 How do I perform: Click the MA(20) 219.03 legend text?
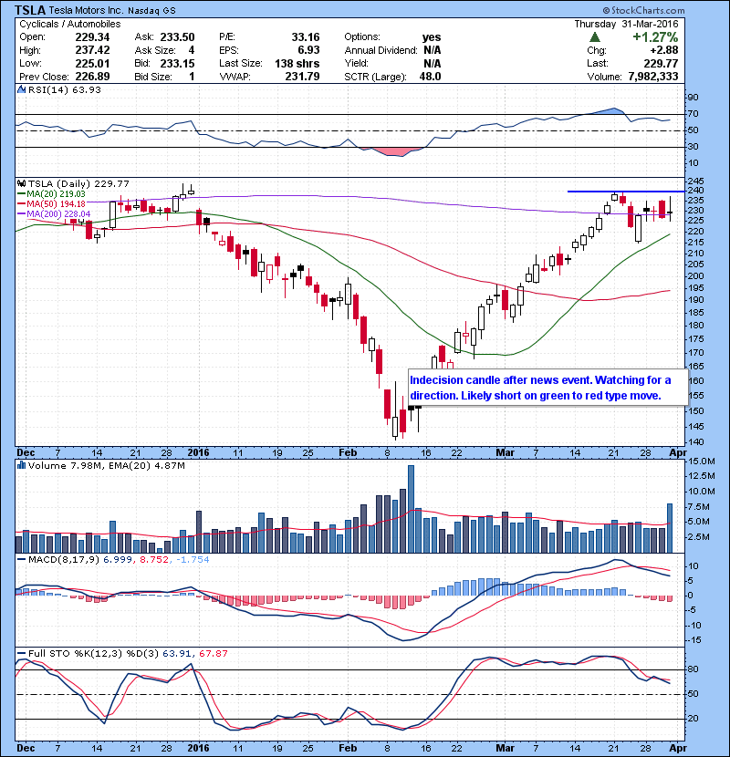coord(56,194)
